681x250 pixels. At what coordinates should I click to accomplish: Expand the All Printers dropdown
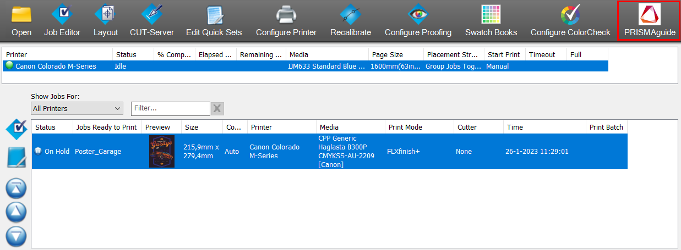[x=77, y=109]
